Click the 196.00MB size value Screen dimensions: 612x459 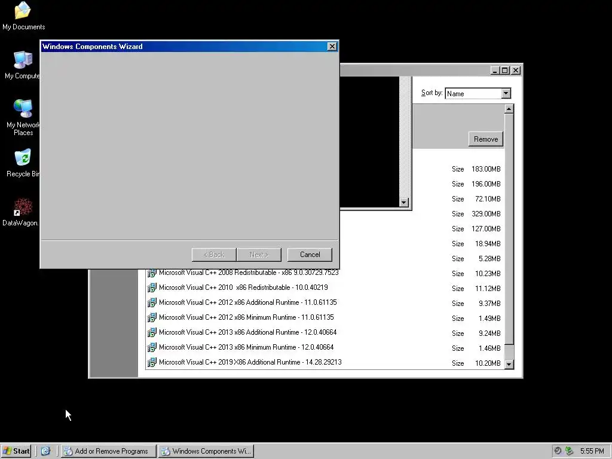(x=486, y=184)
